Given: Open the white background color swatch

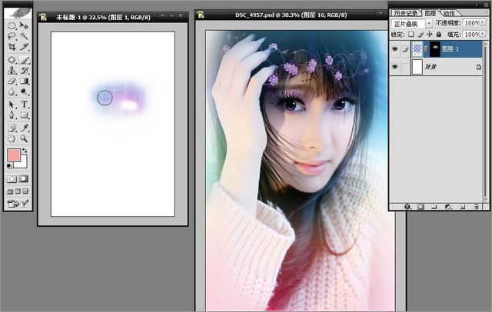Looking at the screenshot, I should [23, 163].
